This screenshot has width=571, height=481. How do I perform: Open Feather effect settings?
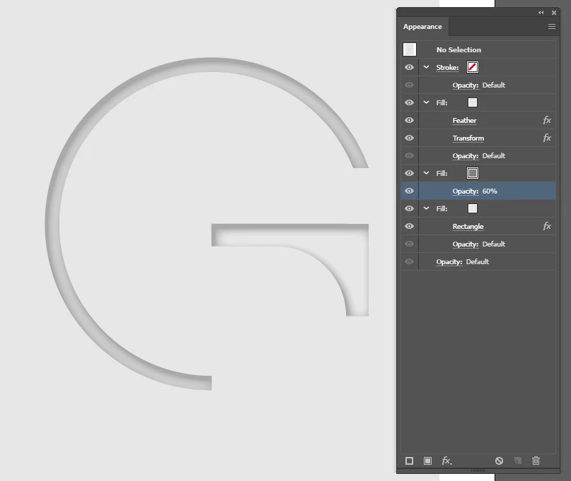[464, 120]
